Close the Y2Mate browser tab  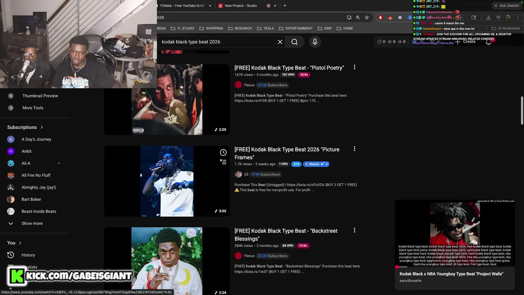(x=210, y=6)
